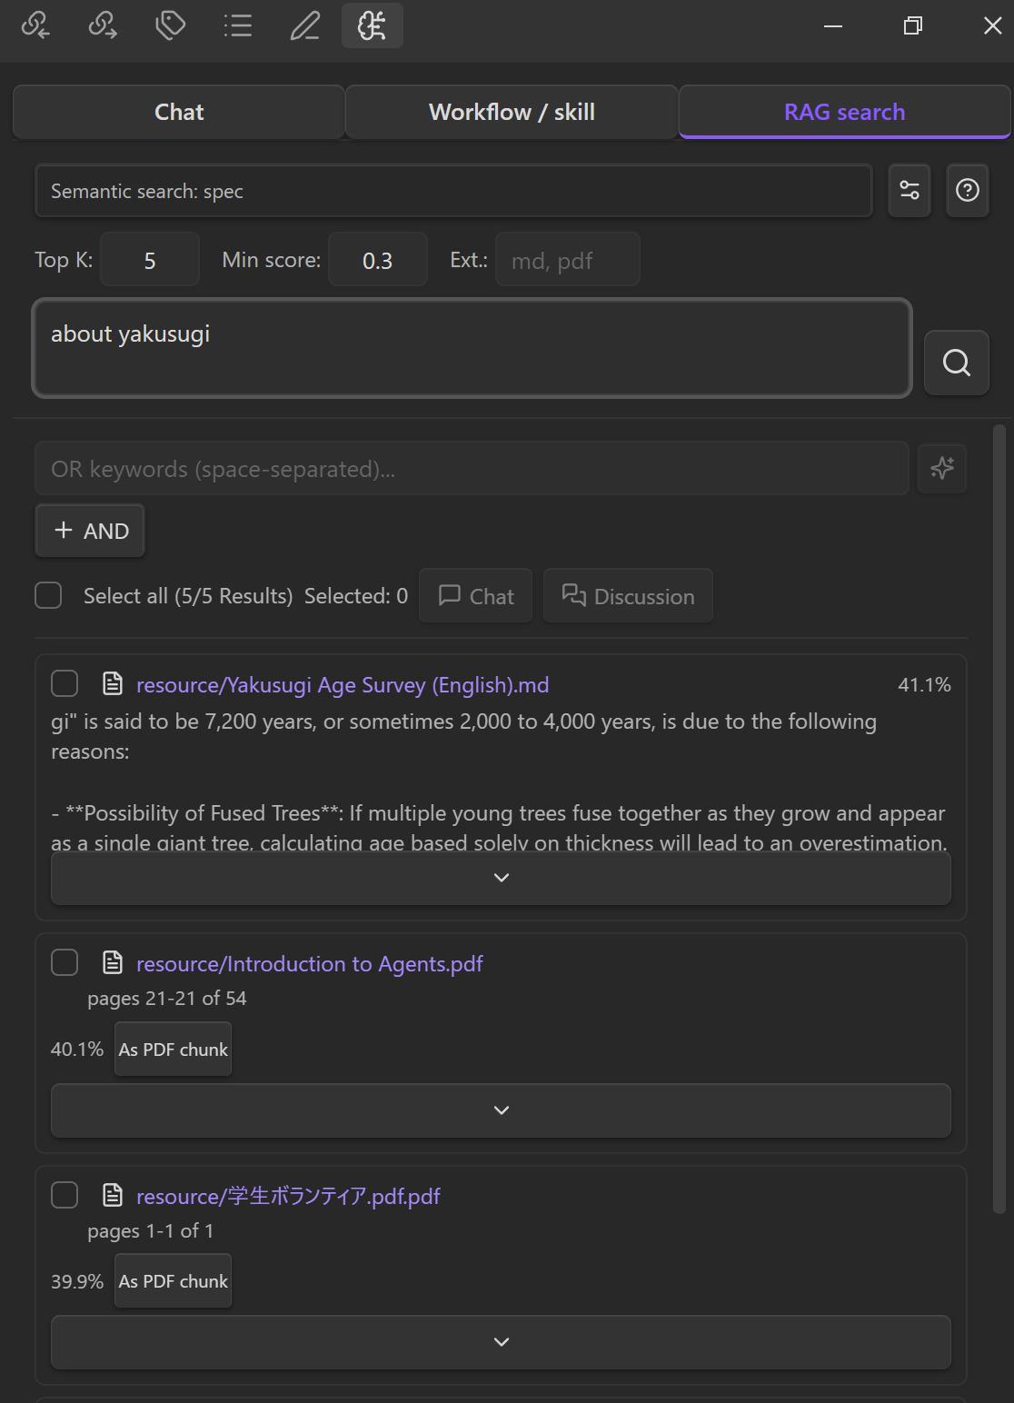Run search with magnifier button
The height and width of the screenshot is (1403, 1014).
pyautogui.click(x=957, y=363)
